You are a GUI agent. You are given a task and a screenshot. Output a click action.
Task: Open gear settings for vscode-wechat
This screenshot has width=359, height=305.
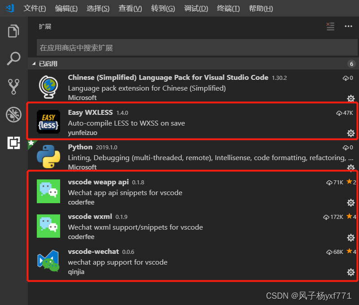pyautogui.click(x=351, y=272)
